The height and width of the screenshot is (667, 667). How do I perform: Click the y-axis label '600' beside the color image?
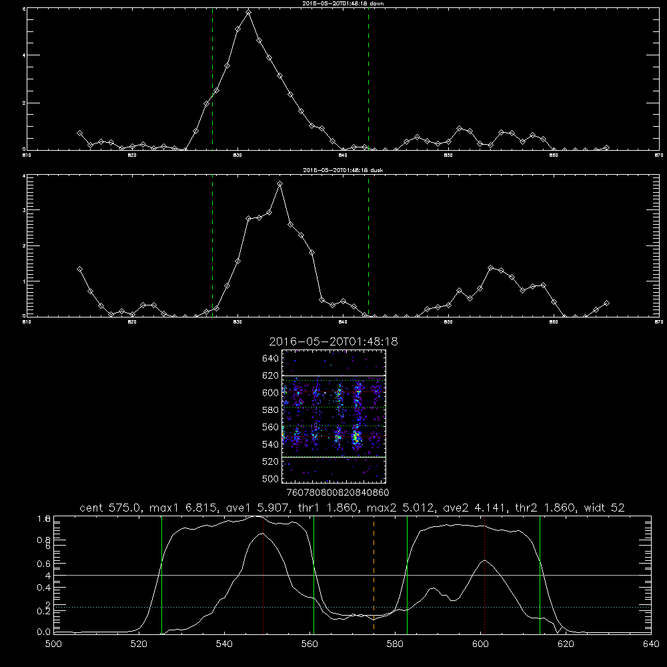[271, 393]
